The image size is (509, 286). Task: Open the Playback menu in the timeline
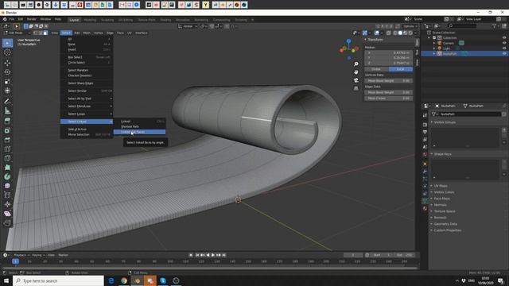click(21, 255)
